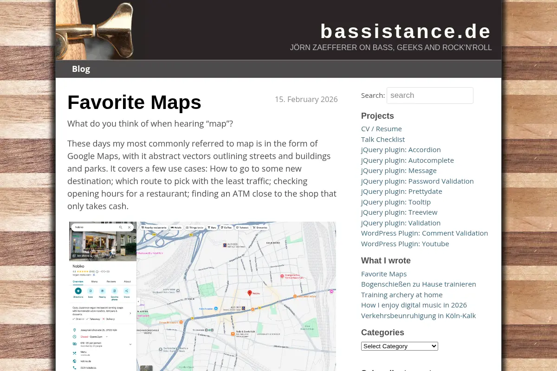557x371 pixels.
Task: Click the bass tuning peg header image
Action: click(95, 30)
